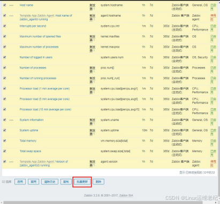
Task: Click the 复制 (copy) button
Action: click(x=66, y=182)
